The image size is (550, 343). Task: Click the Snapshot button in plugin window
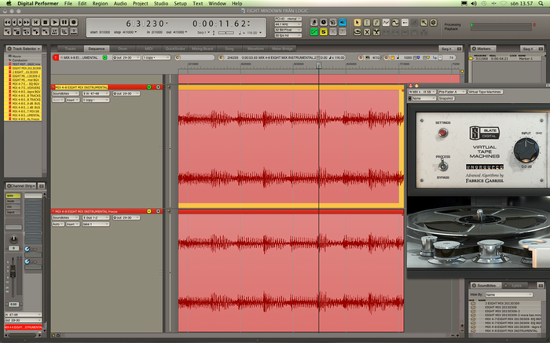click(446, 98)
